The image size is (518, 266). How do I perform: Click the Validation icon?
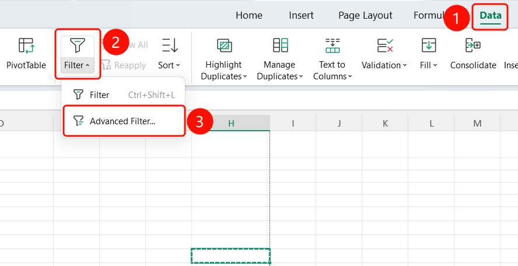(x=385, y=45)
